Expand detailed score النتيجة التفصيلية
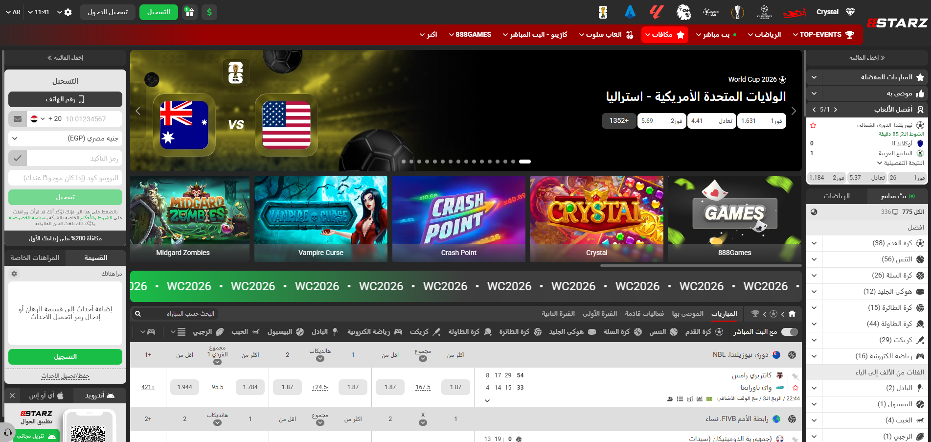This screenshot has width=931, height=442. click(x=900, y=163)
